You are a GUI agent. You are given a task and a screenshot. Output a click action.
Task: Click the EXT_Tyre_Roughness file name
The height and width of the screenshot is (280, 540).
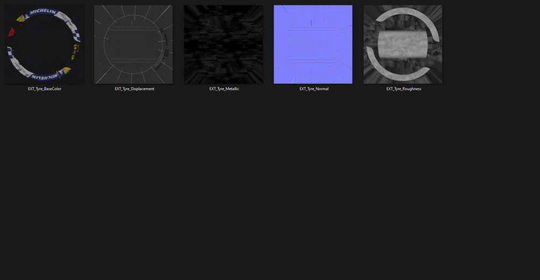click(x=404, y=89)
